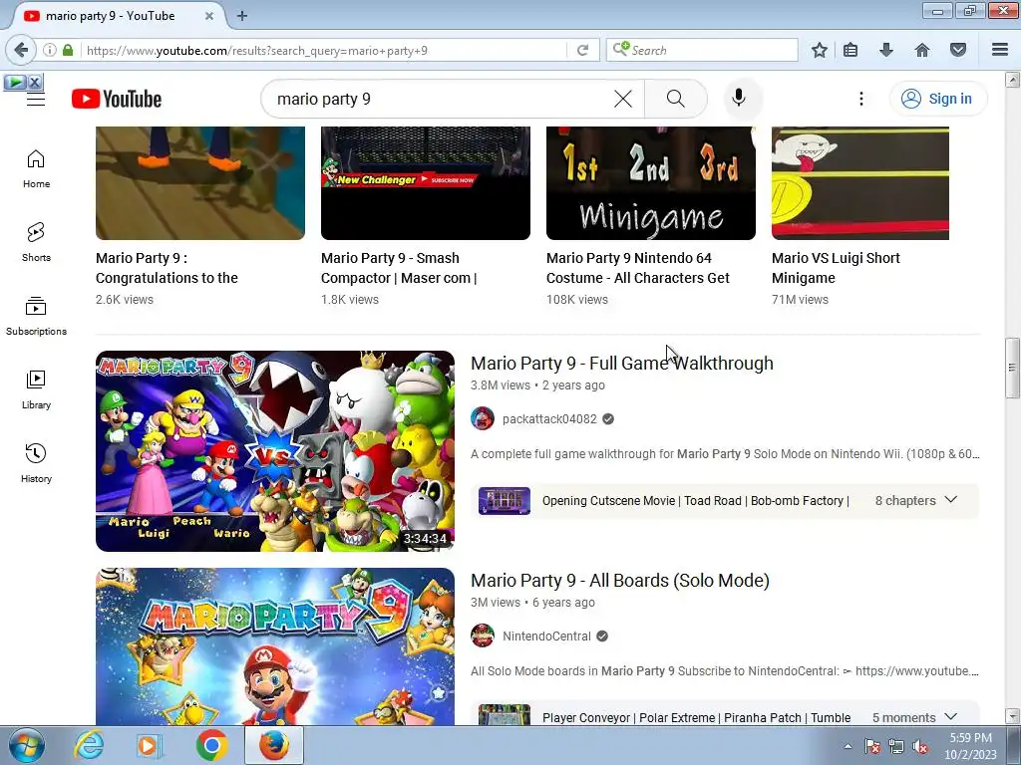Open the taskbar clock 5:59 PM

[970, 746]
